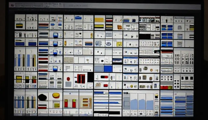
Task: Select the black and yellow striped thumbnail
Action: [x=20, y=26]
